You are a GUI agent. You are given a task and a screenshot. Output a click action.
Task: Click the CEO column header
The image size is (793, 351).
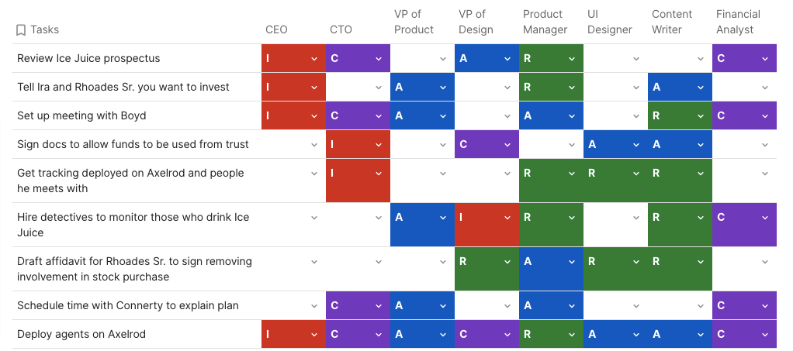click(x=276, y=29)
